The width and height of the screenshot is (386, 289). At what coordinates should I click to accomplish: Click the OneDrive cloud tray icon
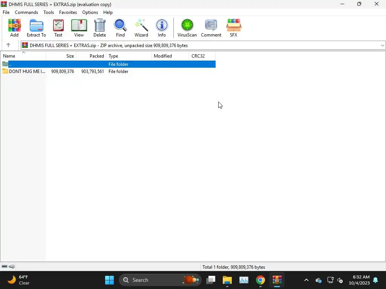[318, 280]
